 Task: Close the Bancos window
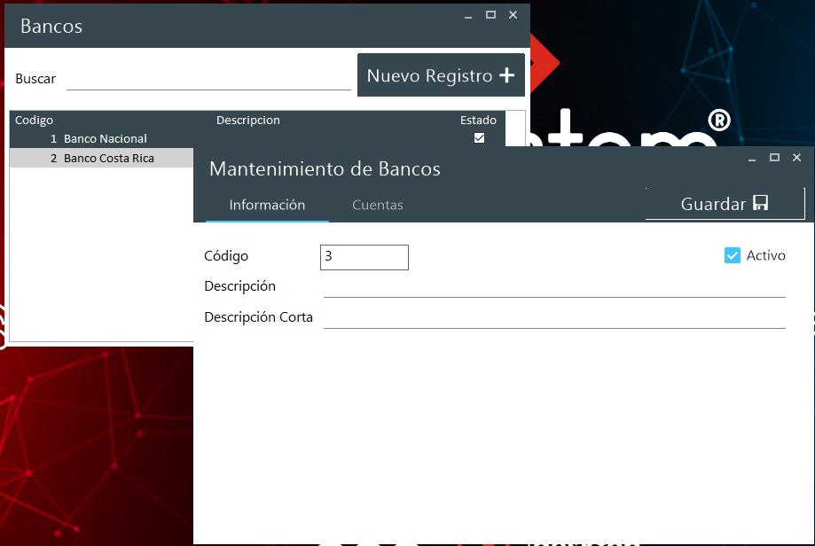point(513,15)
